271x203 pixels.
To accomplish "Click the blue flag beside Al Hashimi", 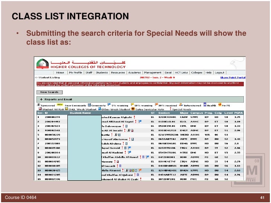I will tap(130, 152).
